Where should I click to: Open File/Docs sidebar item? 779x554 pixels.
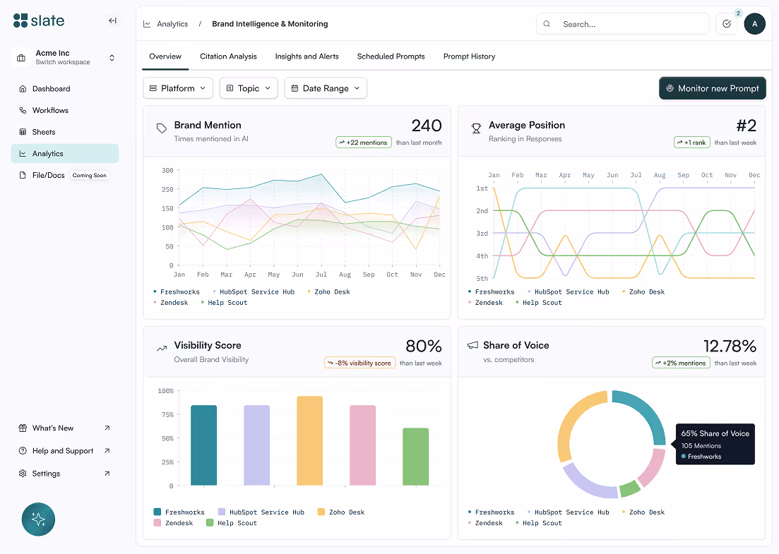(64, 175)
